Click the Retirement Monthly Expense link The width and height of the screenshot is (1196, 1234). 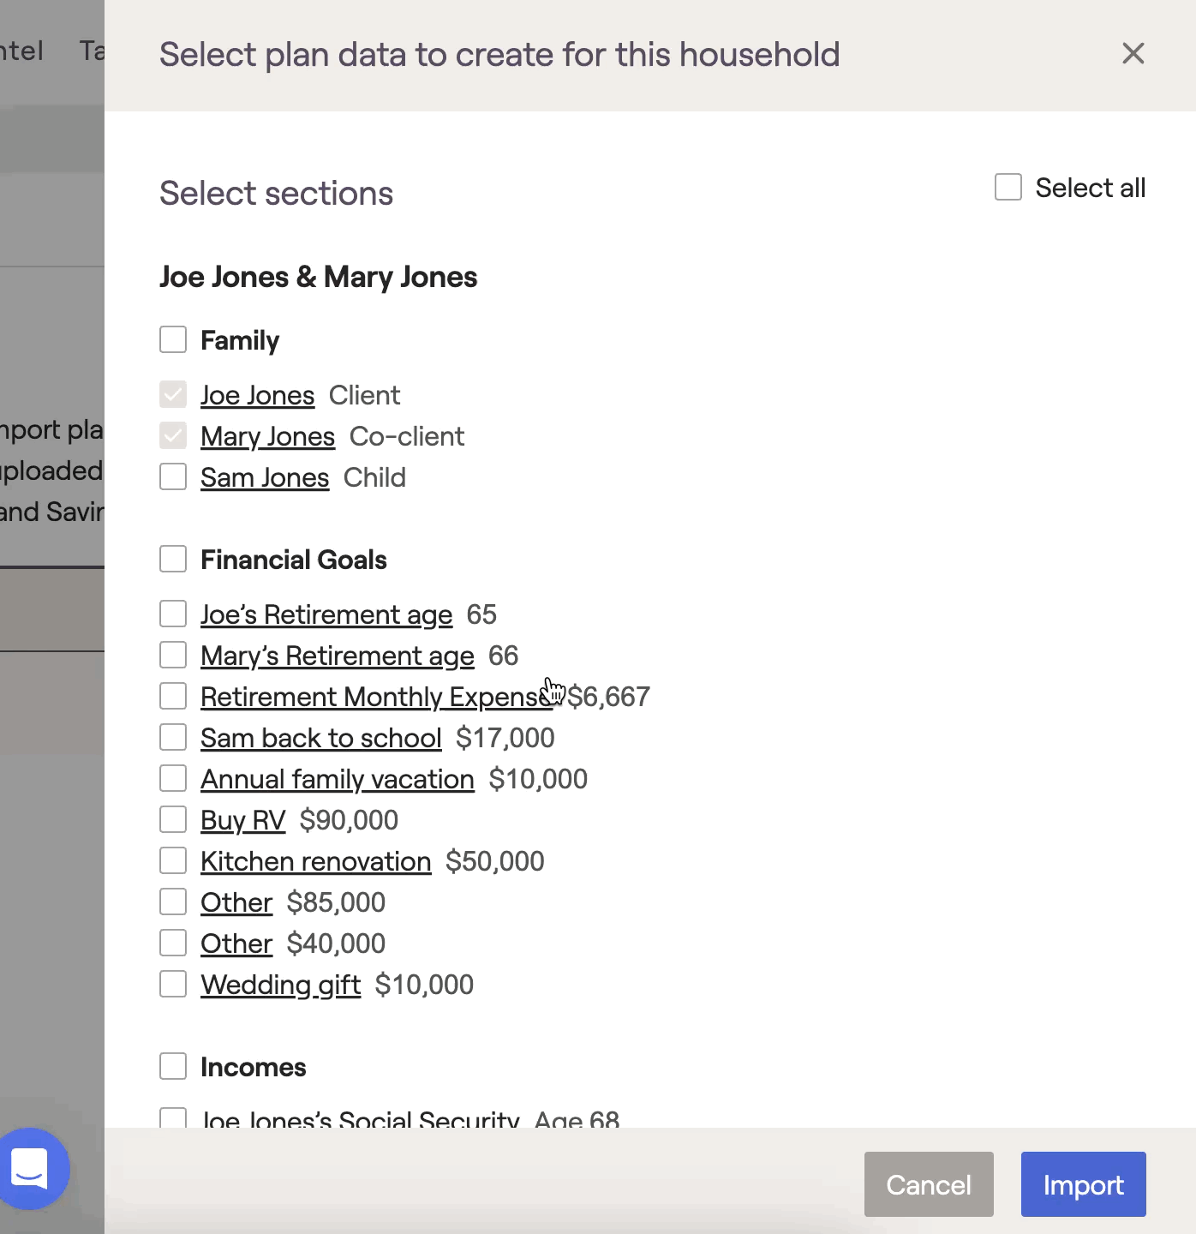point(368,697)
